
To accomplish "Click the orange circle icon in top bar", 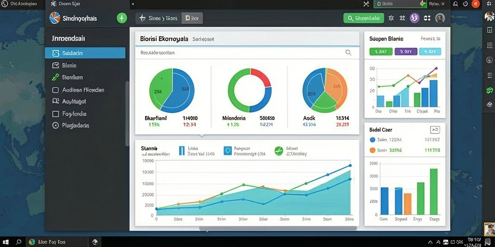I will click(x=476, y=4).
